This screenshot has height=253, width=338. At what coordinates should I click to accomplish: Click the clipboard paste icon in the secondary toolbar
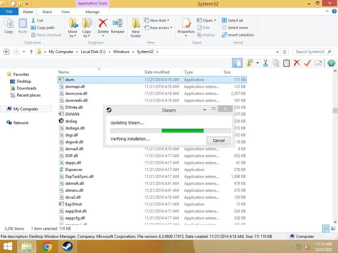click(x=287, y=63)
